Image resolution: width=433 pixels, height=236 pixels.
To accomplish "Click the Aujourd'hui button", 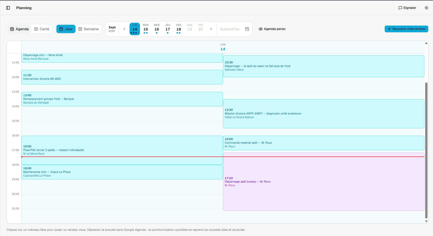I will pyautogui.click(x=230, y=29).
